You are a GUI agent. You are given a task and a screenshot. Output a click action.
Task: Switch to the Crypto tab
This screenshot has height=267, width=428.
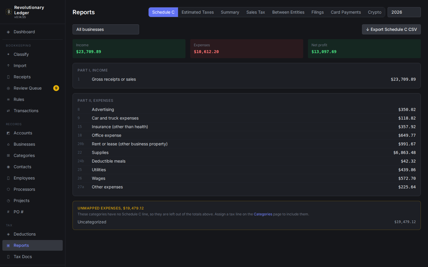(374, 12)
